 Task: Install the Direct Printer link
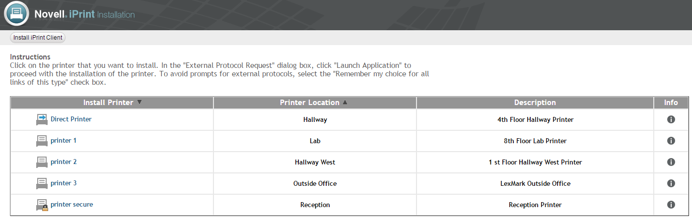(x=71, y=119)
